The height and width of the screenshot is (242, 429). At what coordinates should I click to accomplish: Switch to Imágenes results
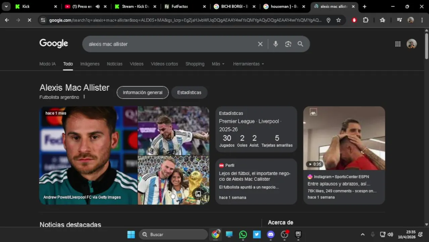coord(90,64)
